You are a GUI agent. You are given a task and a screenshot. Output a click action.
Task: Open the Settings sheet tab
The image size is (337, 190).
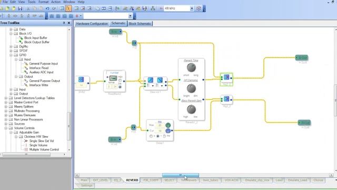(86, 185)
